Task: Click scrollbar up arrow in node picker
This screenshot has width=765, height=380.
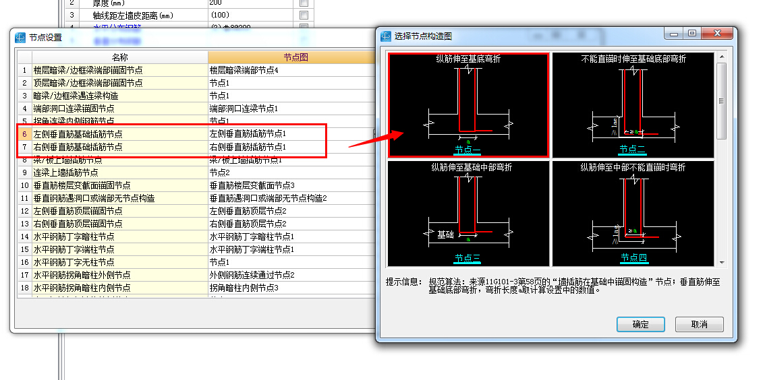Action: 722,57
